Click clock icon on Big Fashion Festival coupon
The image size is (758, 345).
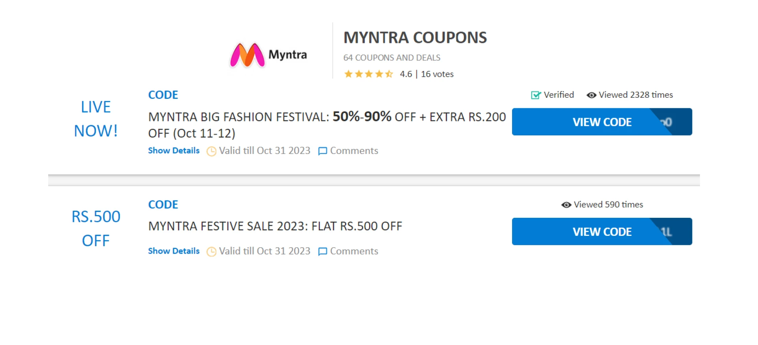[x=212, y=151]
